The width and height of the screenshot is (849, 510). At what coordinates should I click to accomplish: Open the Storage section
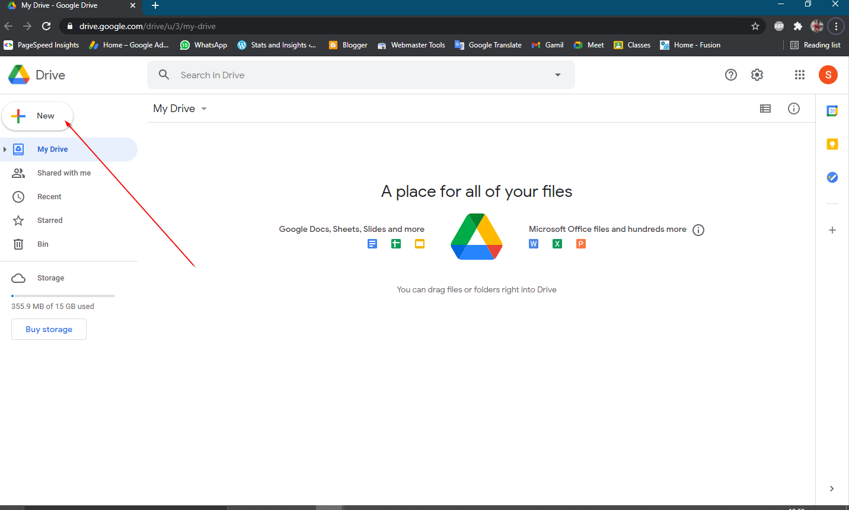pyautogui.click(x=50, y=278)
